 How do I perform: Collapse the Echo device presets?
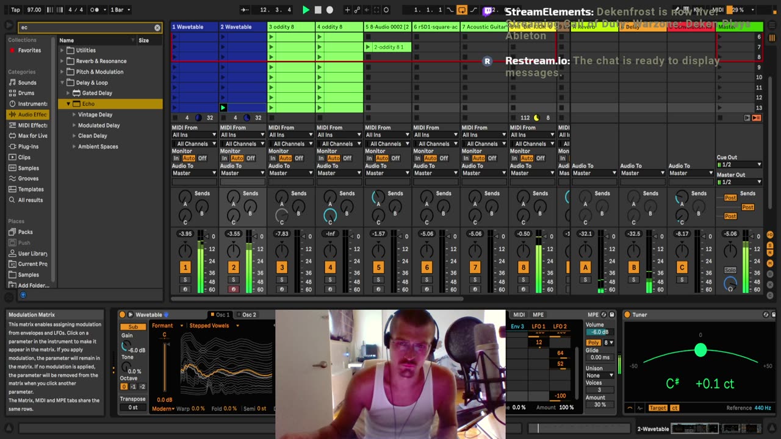point(68,104)
